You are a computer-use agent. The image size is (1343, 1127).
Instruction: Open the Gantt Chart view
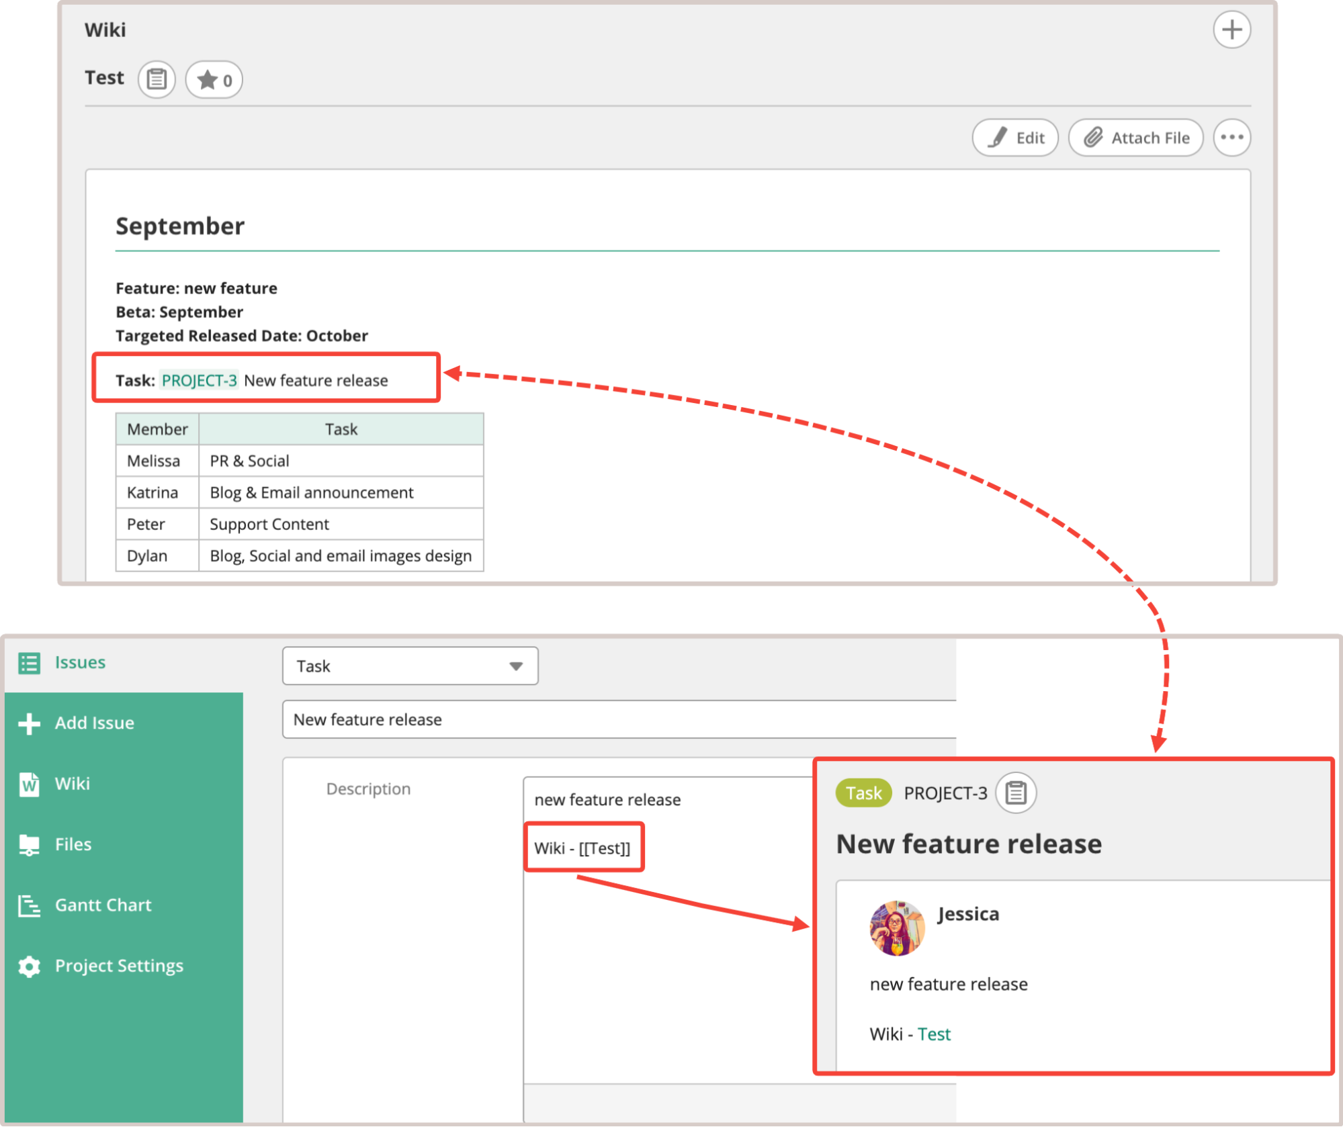103,905
